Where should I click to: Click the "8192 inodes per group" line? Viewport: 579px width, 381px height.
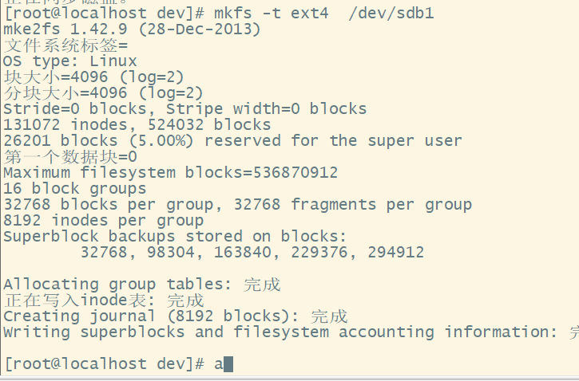tap(103, 221)
